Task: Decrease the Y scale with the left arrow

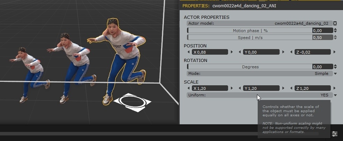Action: 240,88
